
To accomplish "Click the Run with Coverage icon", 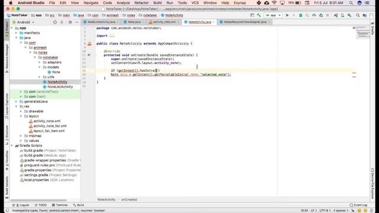I will tap(307, 15).
